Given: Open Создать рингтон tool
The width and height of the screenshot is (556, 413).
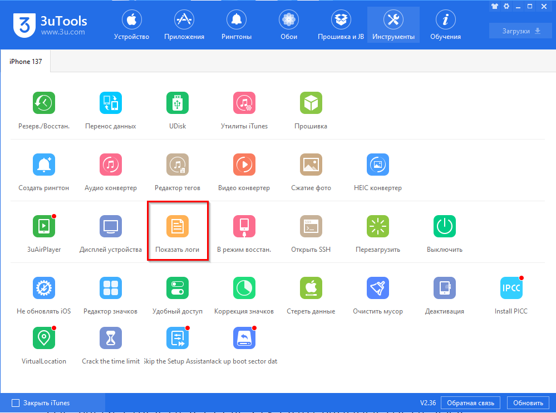Looking at the screenshot, I should click(44, 165).
